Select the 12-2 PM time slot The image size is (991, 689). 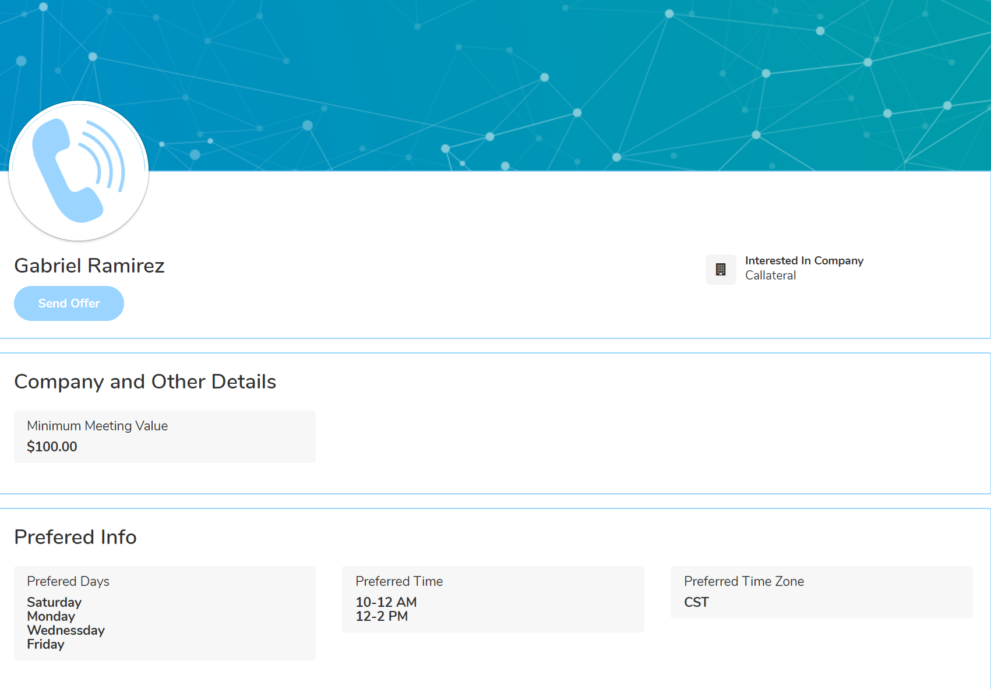(x=382, y=616)
